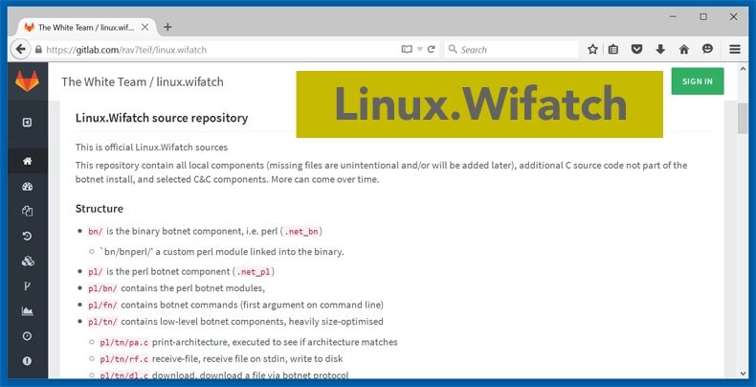Minimize the Firefox window
Viewport: 756px width, 387px height.
point(674,17)
